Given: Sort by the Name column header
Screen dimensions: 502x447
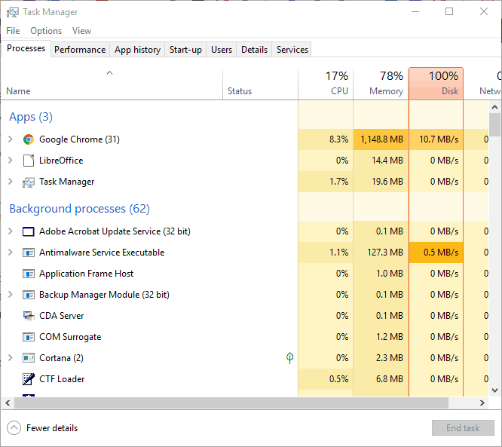Looking at the screenshot, I should pyautogui.click(x=112, y=84).
